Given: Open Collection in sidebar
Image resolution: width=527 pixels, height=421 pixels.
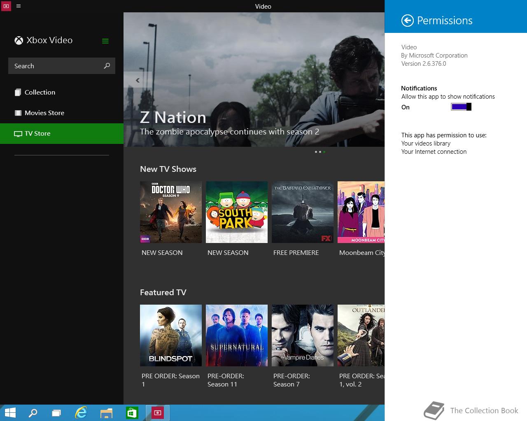Looking at the screenshot, I should [x=62, y=92].
